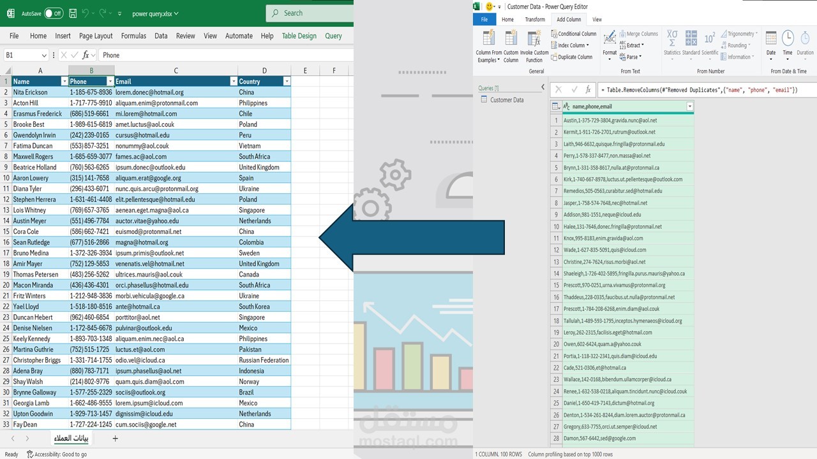Open the Parse dropdown
Screen dimensions: 817x459
pyautogui.click(x=629, y=57)
